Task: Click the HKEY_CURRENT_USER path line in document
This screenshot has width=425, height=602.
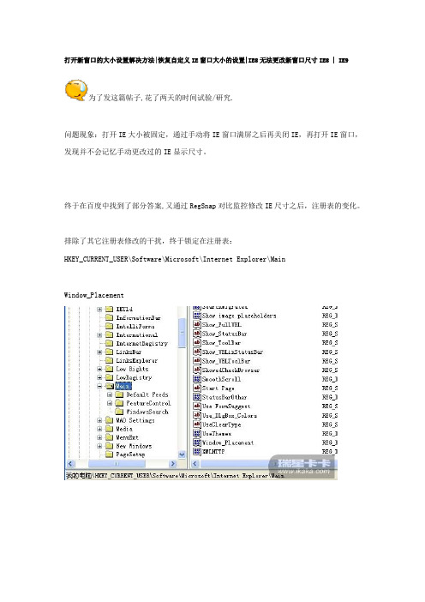Action: click(175, 259)
